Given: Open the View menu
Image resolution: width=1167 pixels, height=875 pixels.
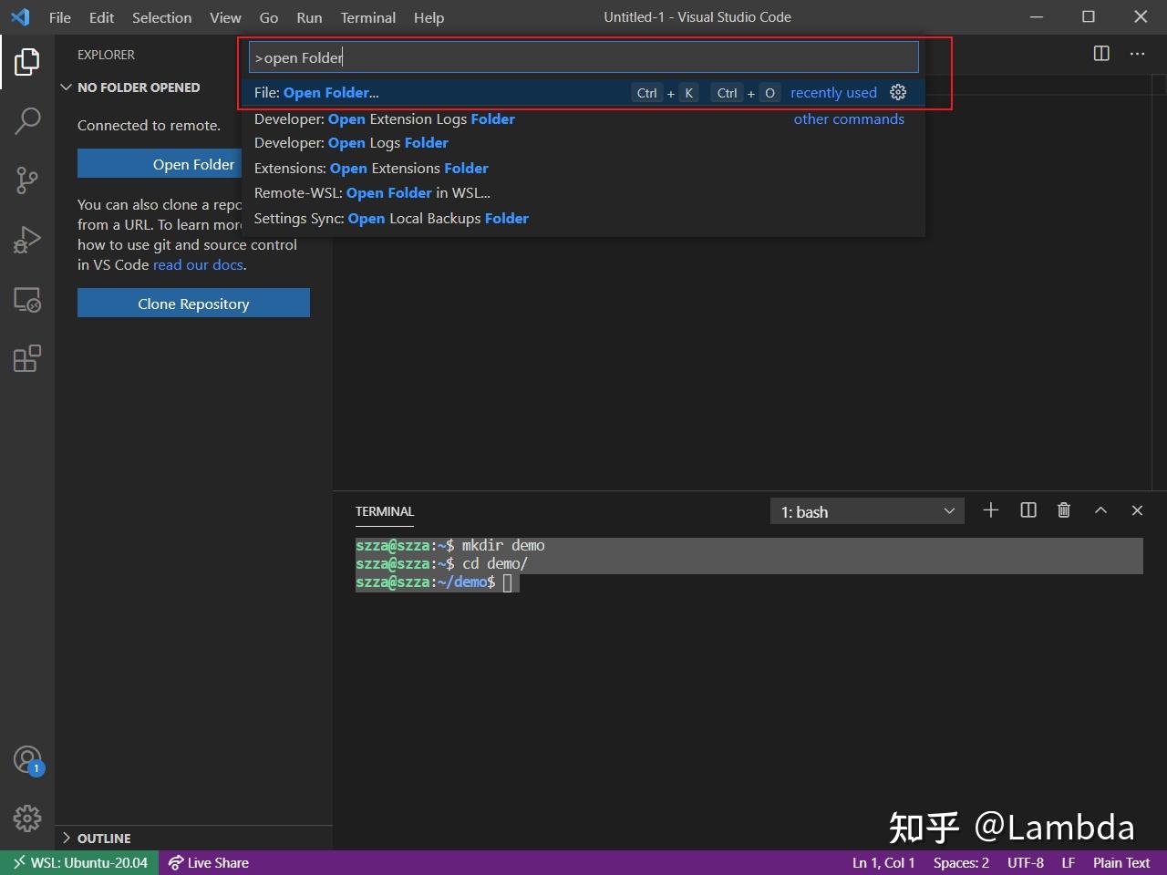Looking at the screenshot, I should pos(225,17).
